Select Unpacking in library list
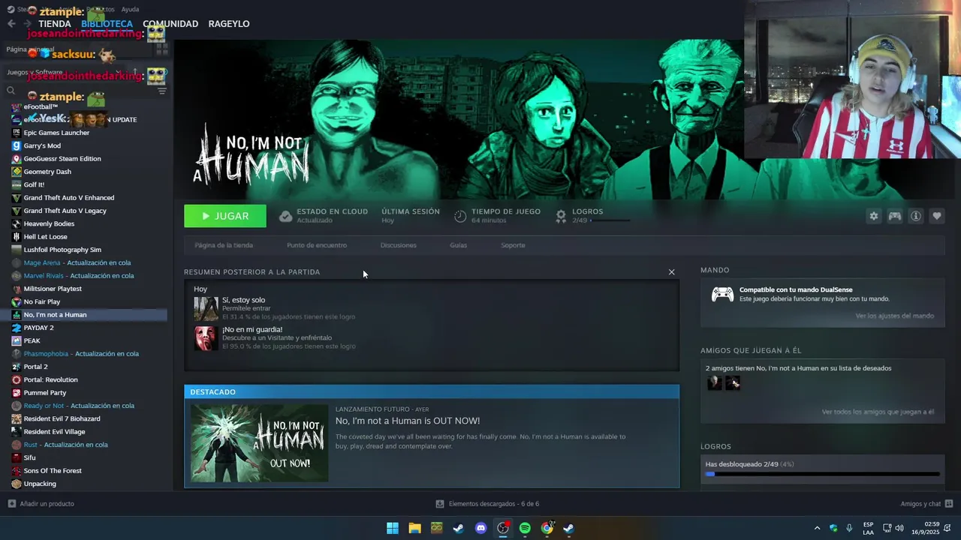The image size is (961, 540). coord(40,484)
